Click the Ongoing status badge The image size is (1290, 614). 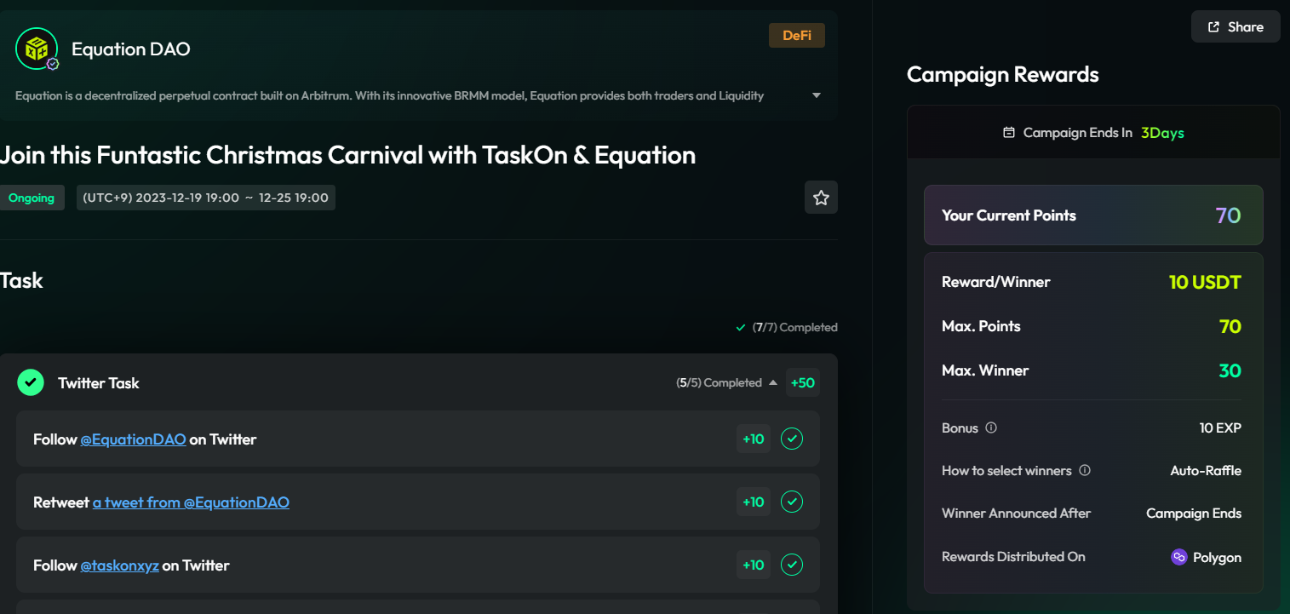32,198
